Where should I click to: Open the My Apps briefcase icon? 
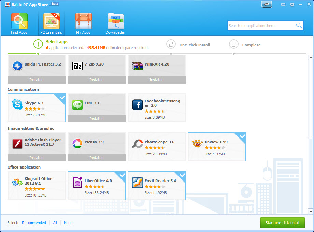(83, 21)
